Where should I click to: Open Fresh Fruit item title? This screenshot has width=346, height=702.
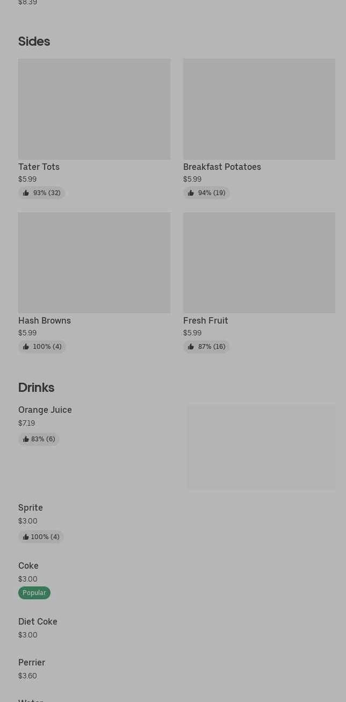coord(206,321)
